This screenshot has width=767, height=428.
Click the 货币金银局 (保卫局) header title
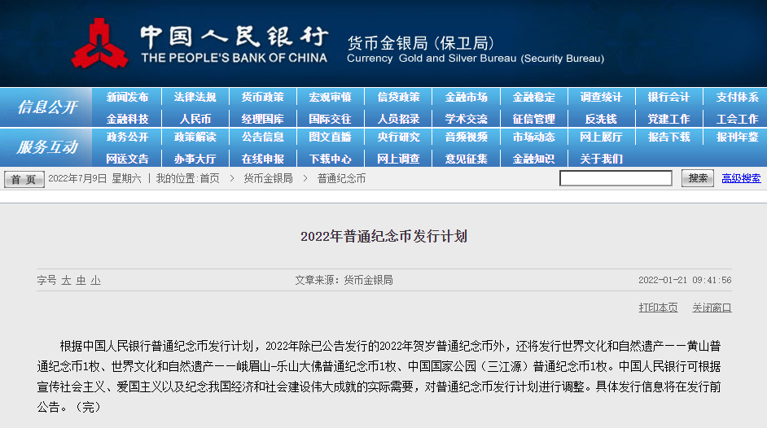coord(421,43)
